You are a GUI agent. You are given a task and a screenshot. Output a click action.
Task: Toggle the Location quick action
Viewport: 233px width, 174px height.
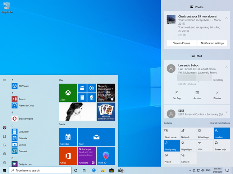[222, 134]
